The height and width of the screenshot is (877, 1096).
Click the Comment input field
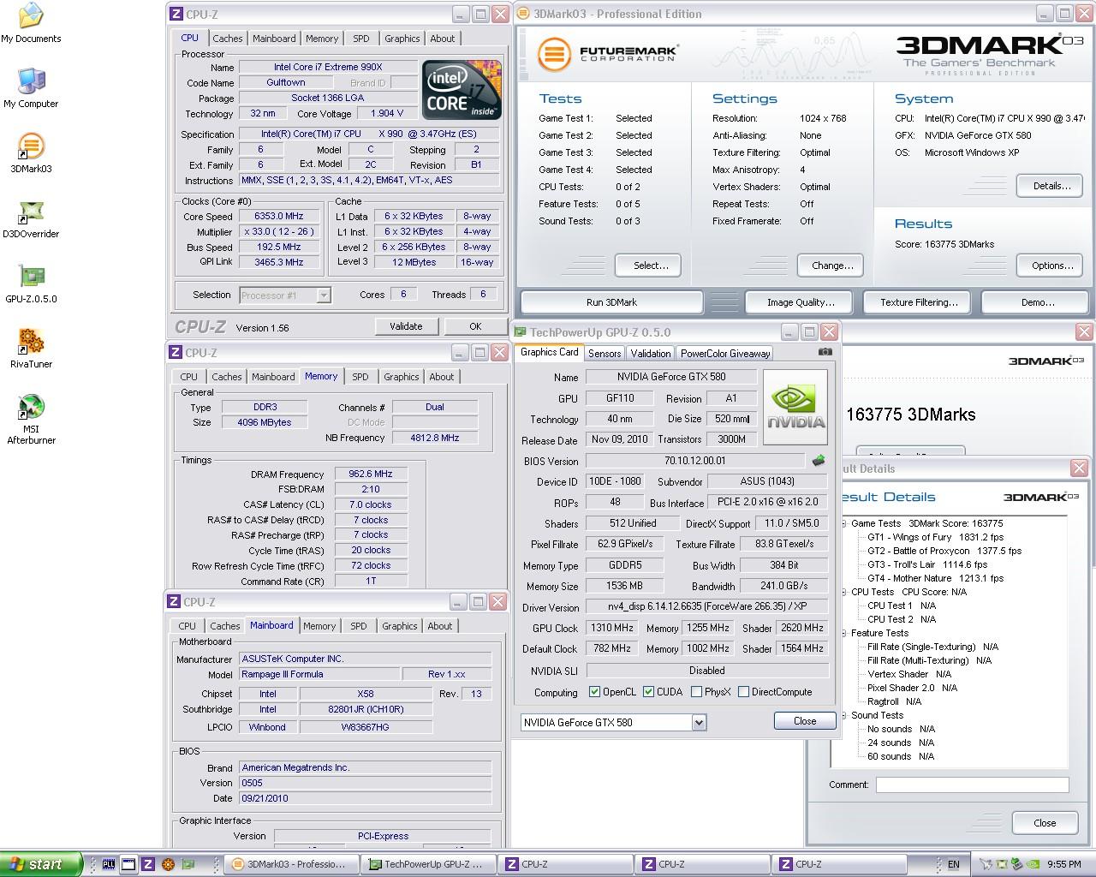pyautogui.click(x=972, y=785)
